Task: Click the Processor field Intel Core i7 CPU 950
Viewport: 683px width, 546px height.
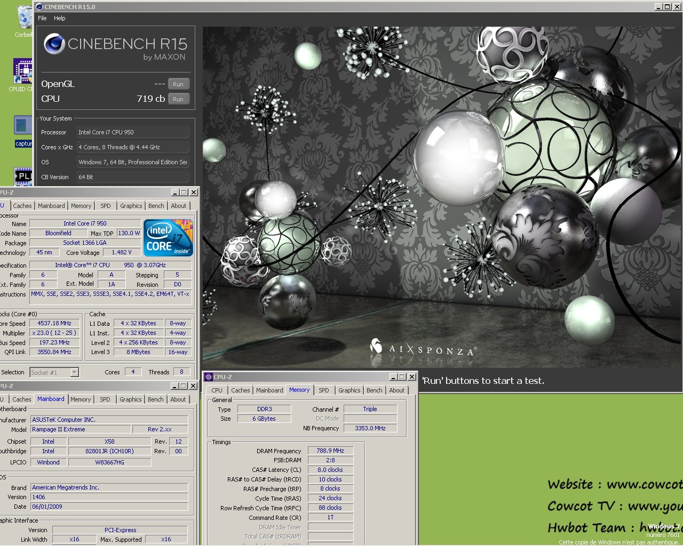Action: click(133, 132)
